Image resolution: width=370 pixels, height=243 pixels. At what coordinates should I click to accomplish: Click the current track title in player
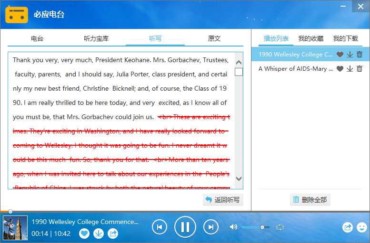(85, 222)
